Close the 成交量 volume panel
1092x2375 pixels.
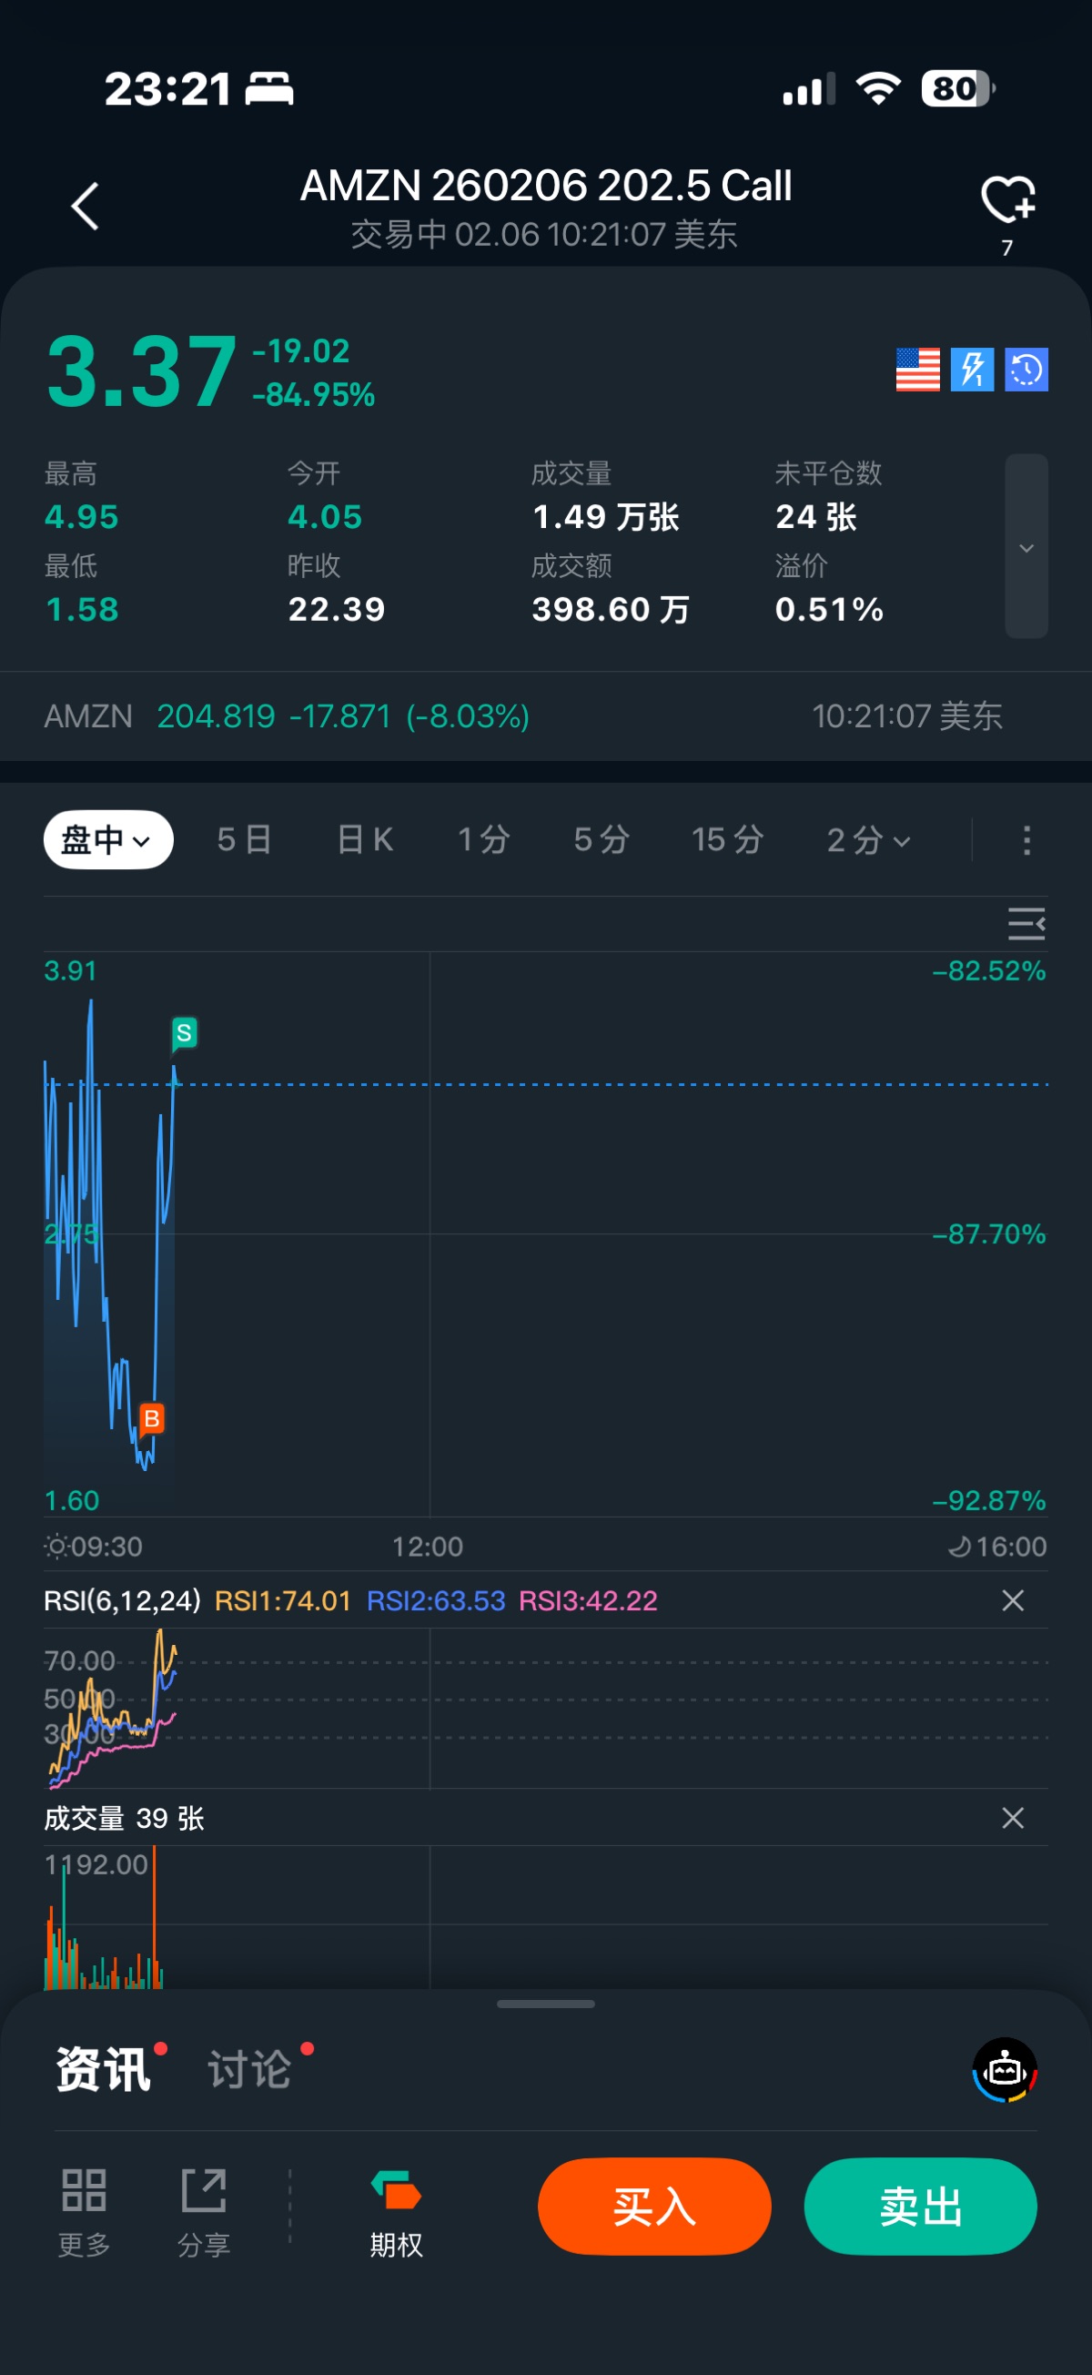coord(1013,1818)
